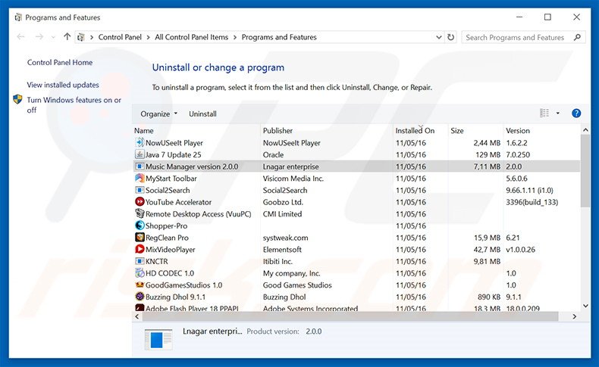Screen dimensions: 599x367
Task: Click Programs and Features breadcrumb item
Action: (279, 37)
